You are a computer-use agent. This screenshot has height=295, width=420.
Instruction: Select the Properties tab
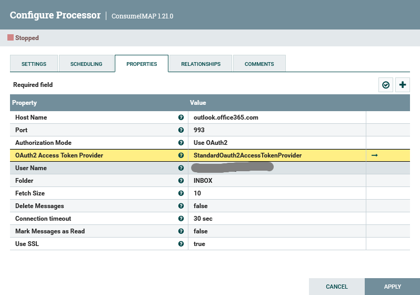[x=142, y=64]
